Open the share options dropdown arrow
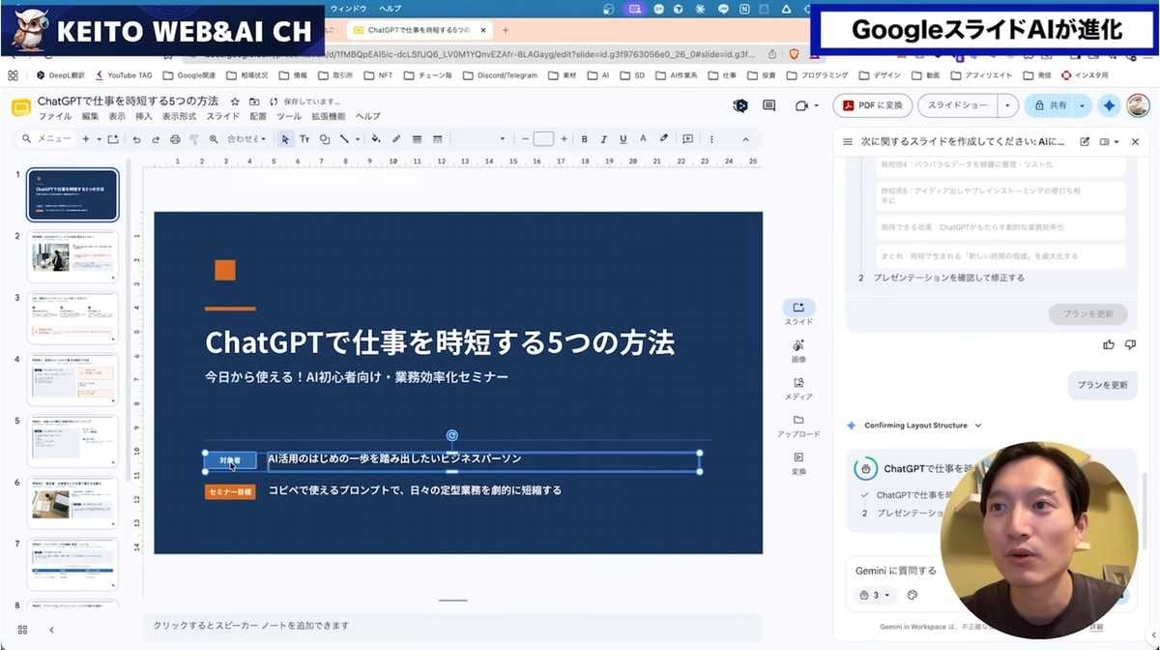Image resolution: width=1160 pixels, height=650 pixels. tap(1083, 105)
